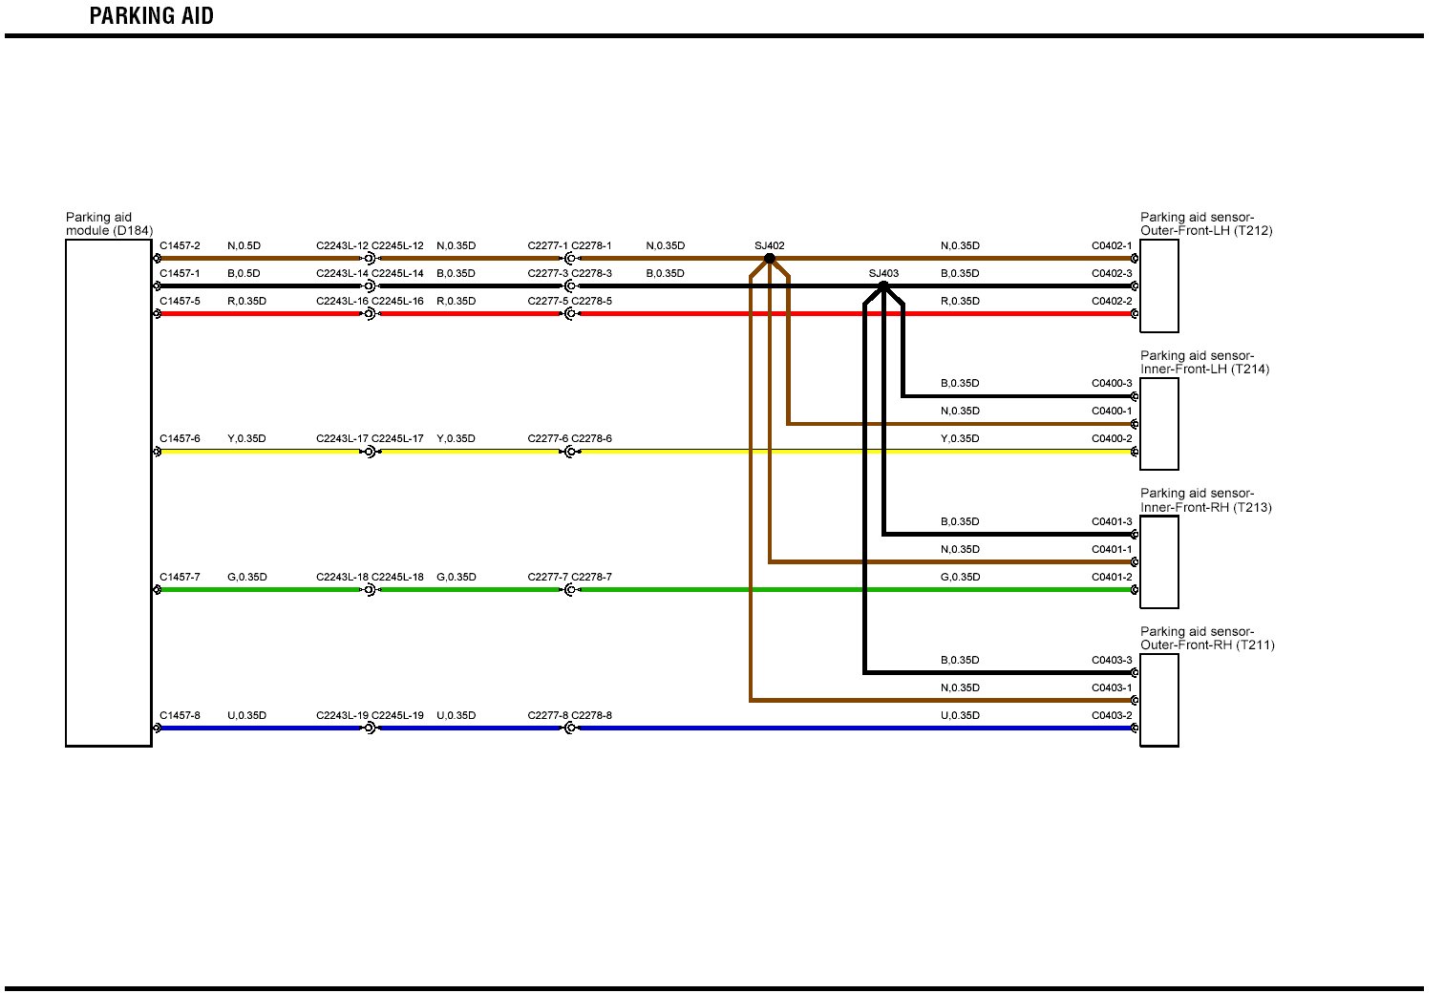The image size is (1444, 993).
Task: Click connector label C2243L-17
Action: [x=342, y=439]
